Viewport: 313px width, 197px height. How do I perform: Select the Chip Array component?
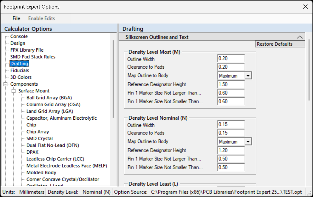[38, 132]
